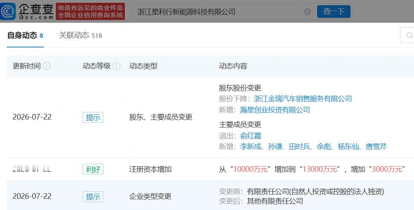Viewport: 414px width, 210px height.
Task: Click the red value 13000万元
Action: tap(320, 169)
